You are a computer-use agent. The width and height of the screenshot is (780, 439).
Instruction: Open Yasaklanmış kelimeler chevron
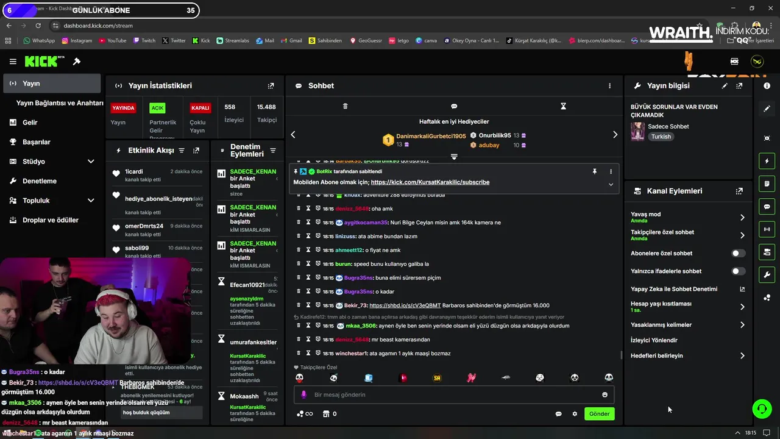(742, 325)
